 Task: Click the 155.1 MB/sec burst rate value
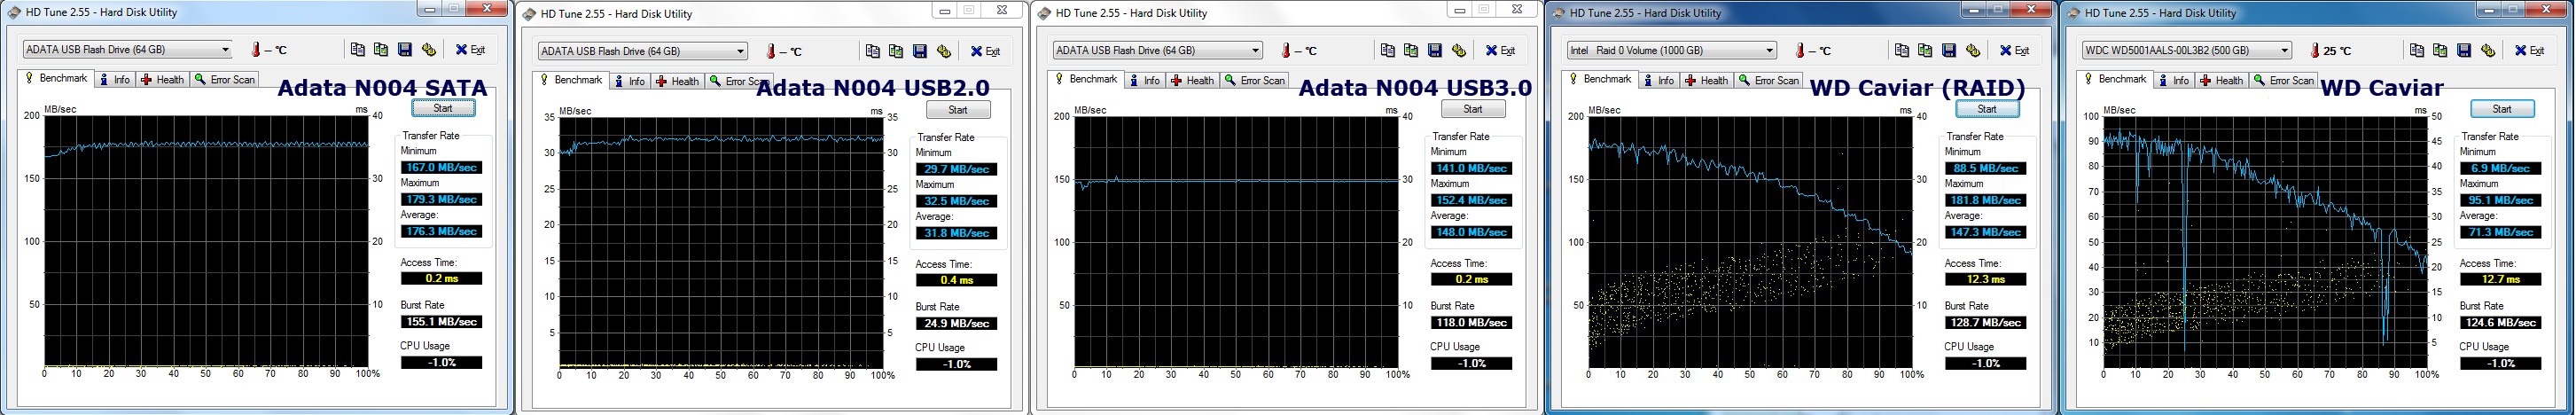(442, 321)
